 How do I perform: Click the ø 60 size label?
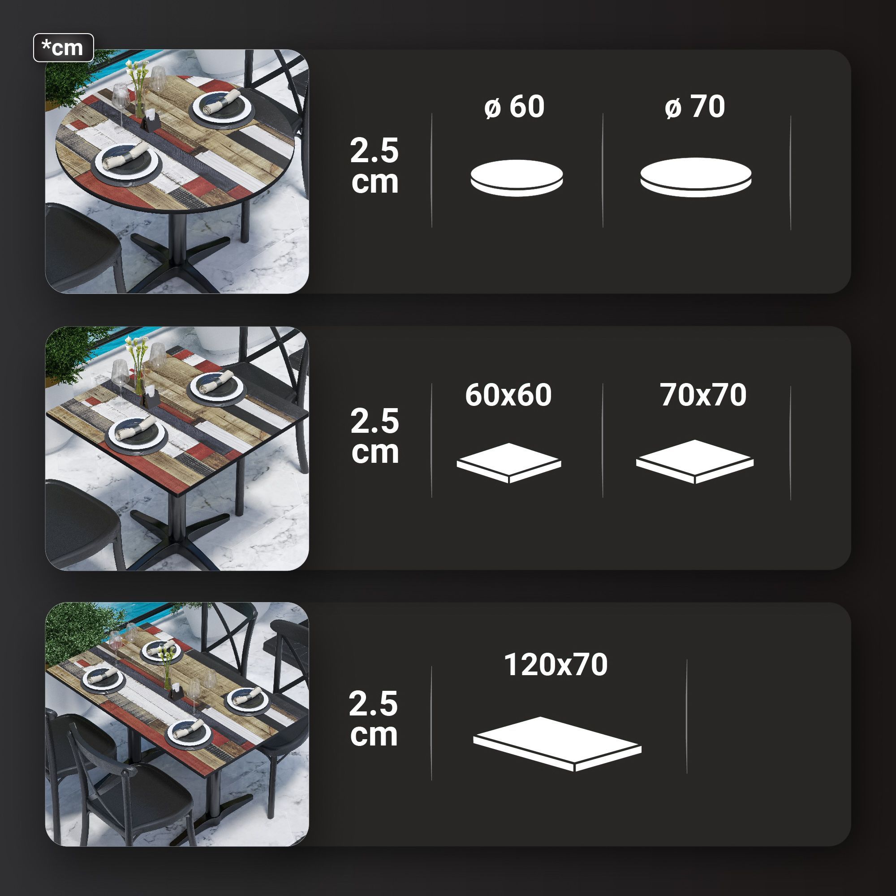pos(514,107)
